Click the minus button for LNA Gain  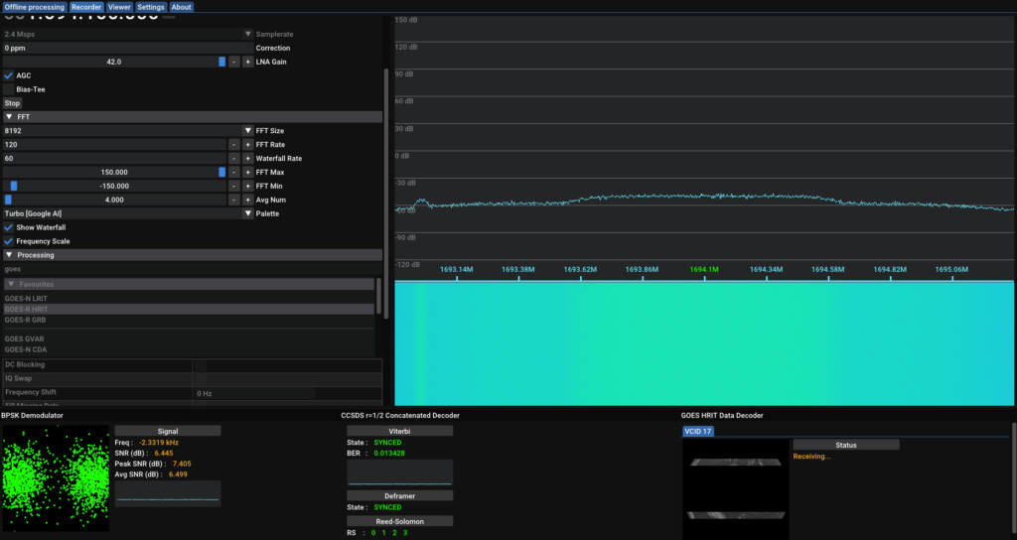(234, 62)
